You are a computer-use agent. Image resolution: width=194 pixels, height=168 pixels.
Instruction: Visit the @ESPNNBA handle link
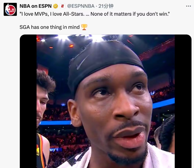[81, 6]
